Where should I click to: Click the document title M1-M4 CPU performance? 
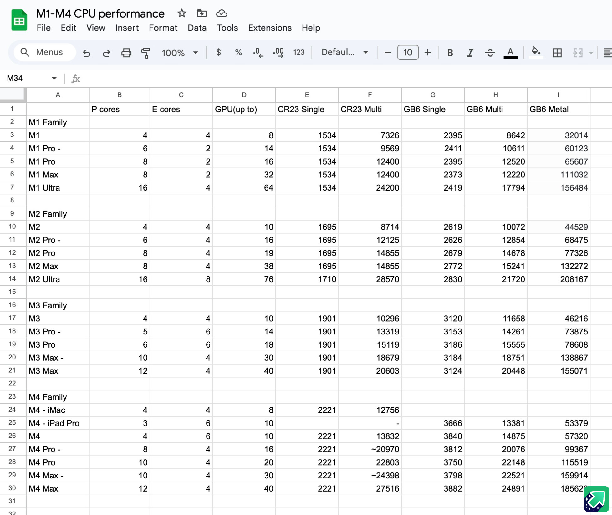coord(100,13)
